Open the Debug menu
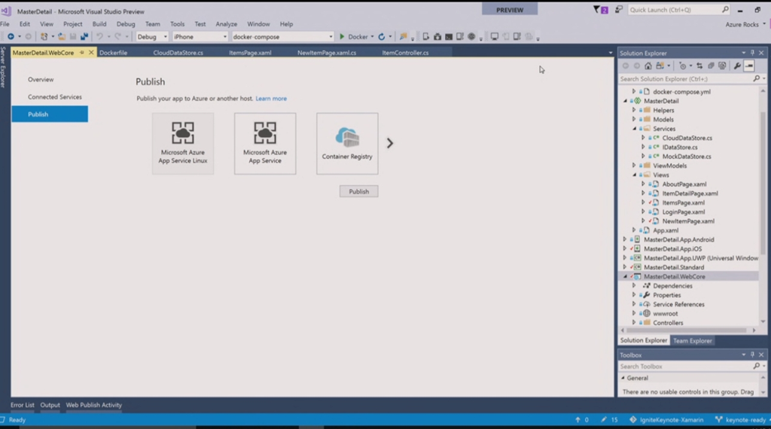 (126, 24)
